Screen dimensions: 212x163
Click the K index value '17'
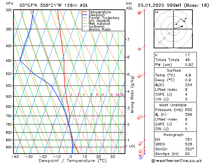point(187,55)
